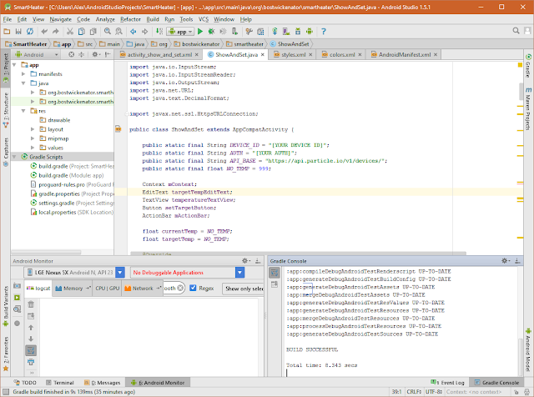
Task: Open the TODO tool window
Action: pos(25,382)
